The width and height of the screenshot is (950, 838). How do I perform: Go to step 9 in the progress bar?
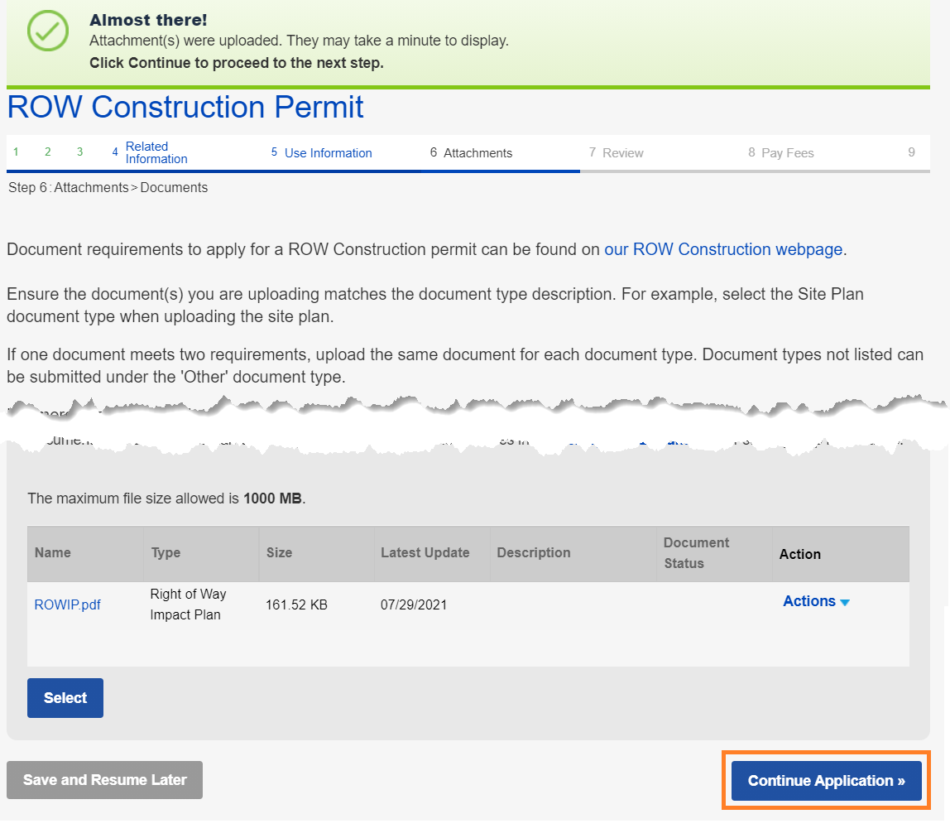(911, 152)
